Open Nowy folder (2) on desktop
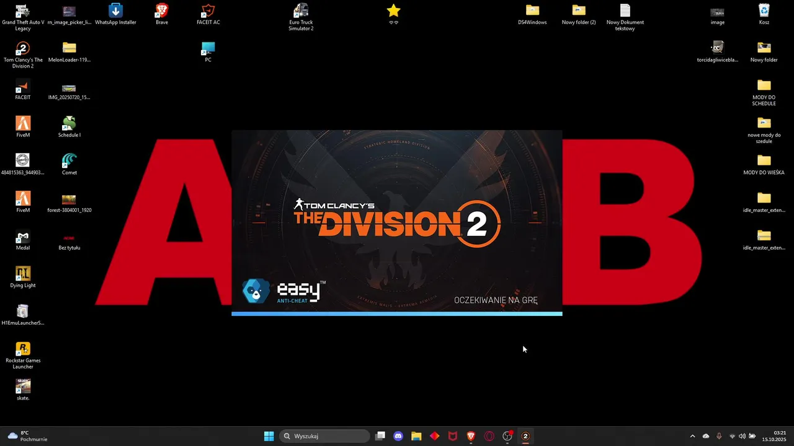Screen dimensions: 794x446 579,15
